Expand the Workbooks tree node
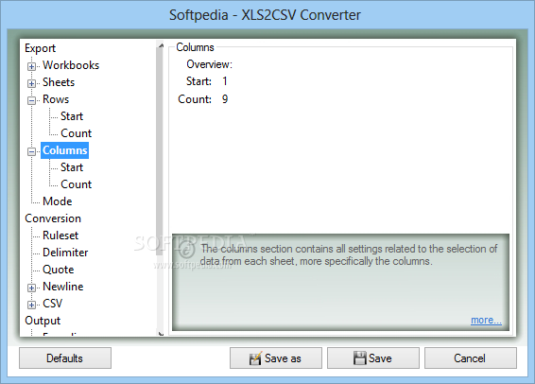 pos(31,66)
